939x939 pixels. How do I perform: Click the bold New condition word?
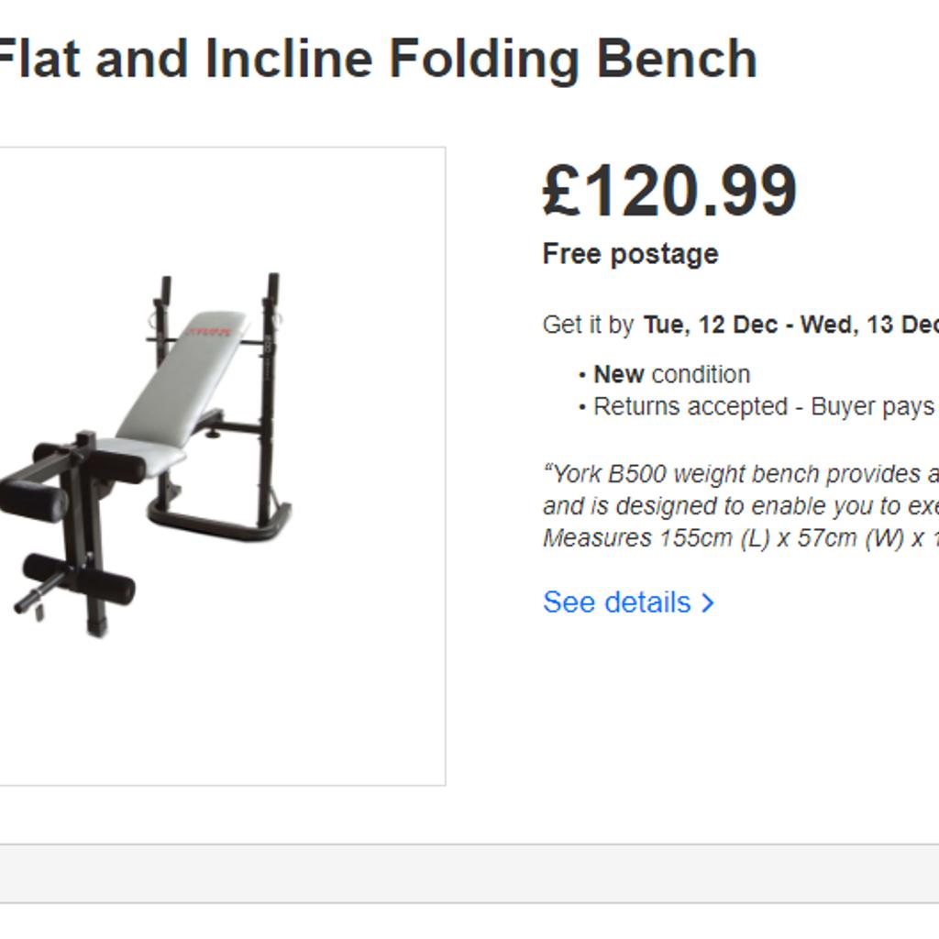point(619,374)
